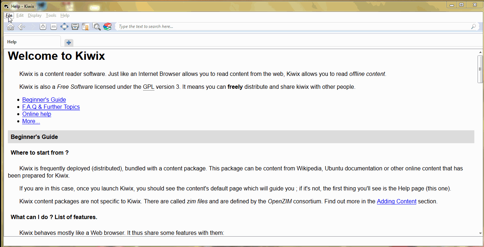Zoom in on the page content
484x247 pixels.
click(x=43, y=26)
